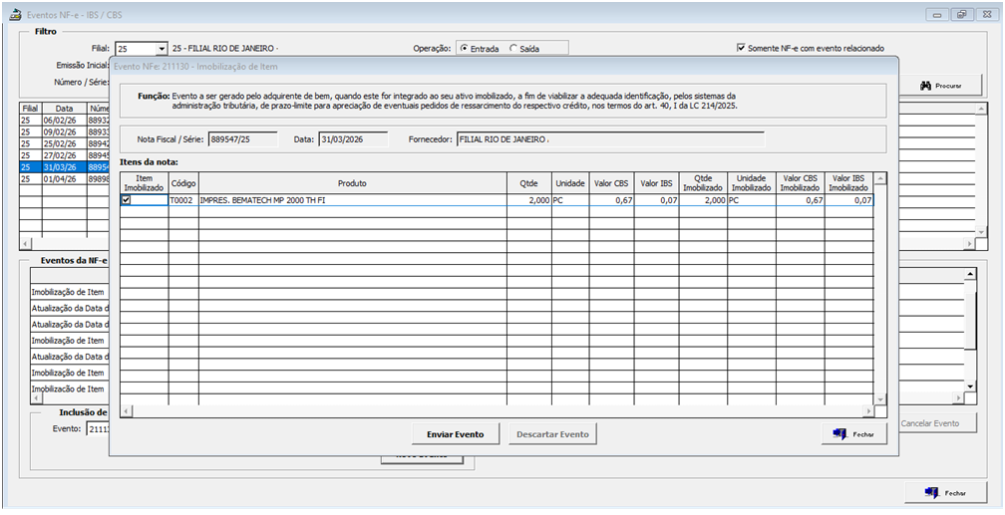
Task: Click the Eventos NF-e application icon in title bar
Action: (16, 15)
